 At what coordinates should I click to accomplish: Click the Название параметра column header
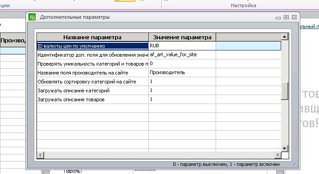(93, 37)
